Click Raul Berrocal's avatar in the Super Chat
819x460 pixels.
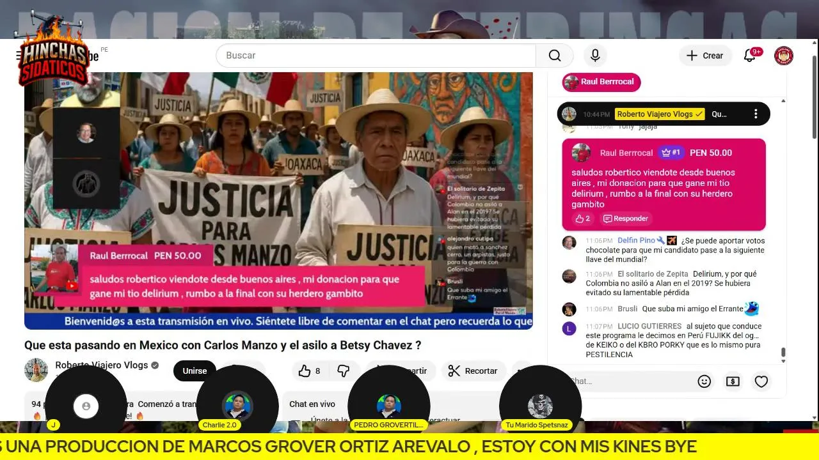[581, 153]
